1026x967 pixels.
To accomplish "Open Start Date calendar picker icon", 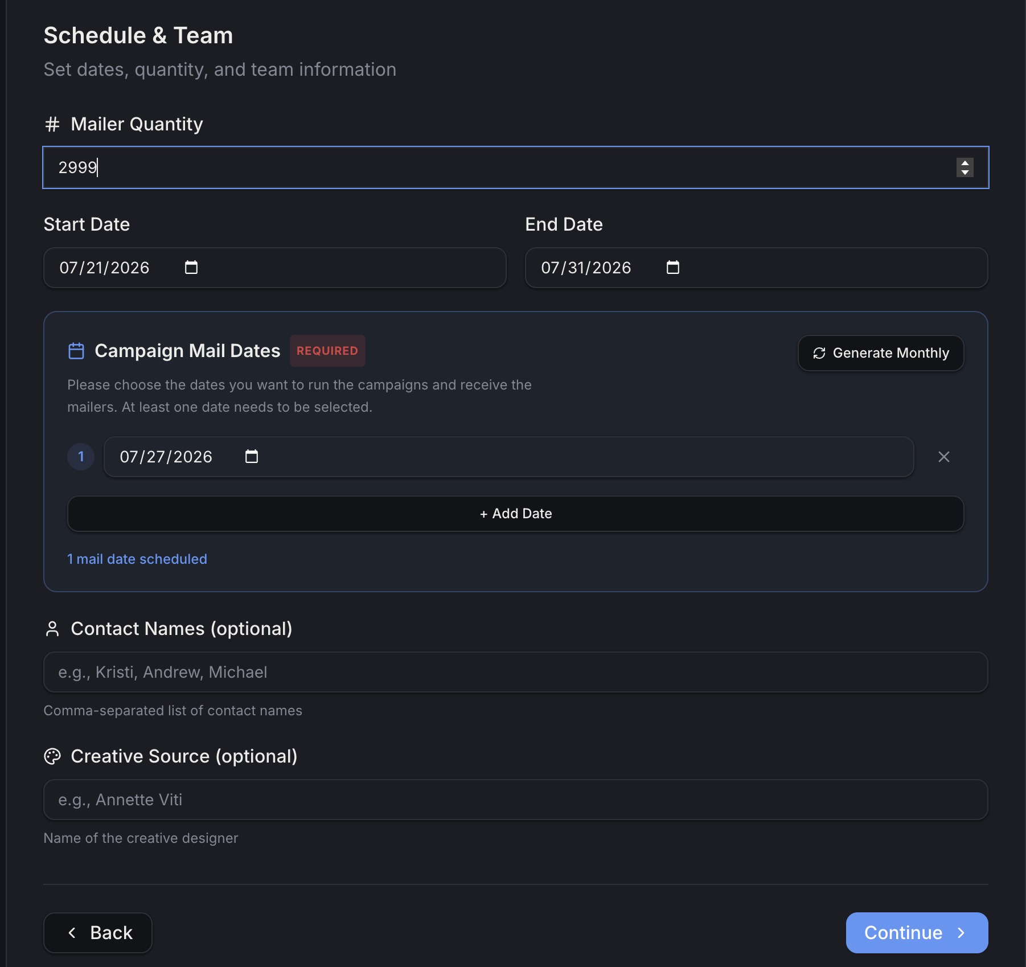I will (x=191, y=267).
